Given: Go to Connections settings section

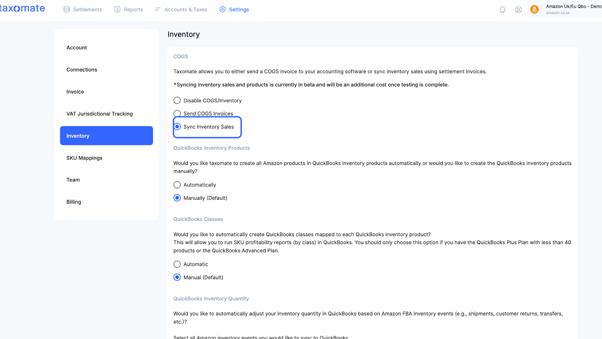Looking at the screenshot, I should coord(106,70).
